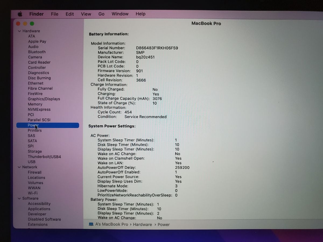Select Applications under Software
323x242 pixels.
click(39, 209)
